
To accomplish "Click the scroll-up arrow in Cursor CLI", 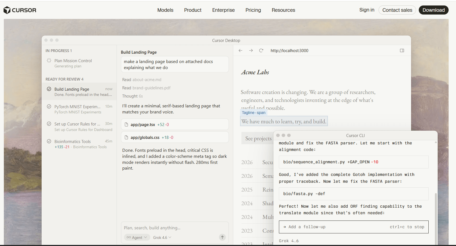I will 436,142.
